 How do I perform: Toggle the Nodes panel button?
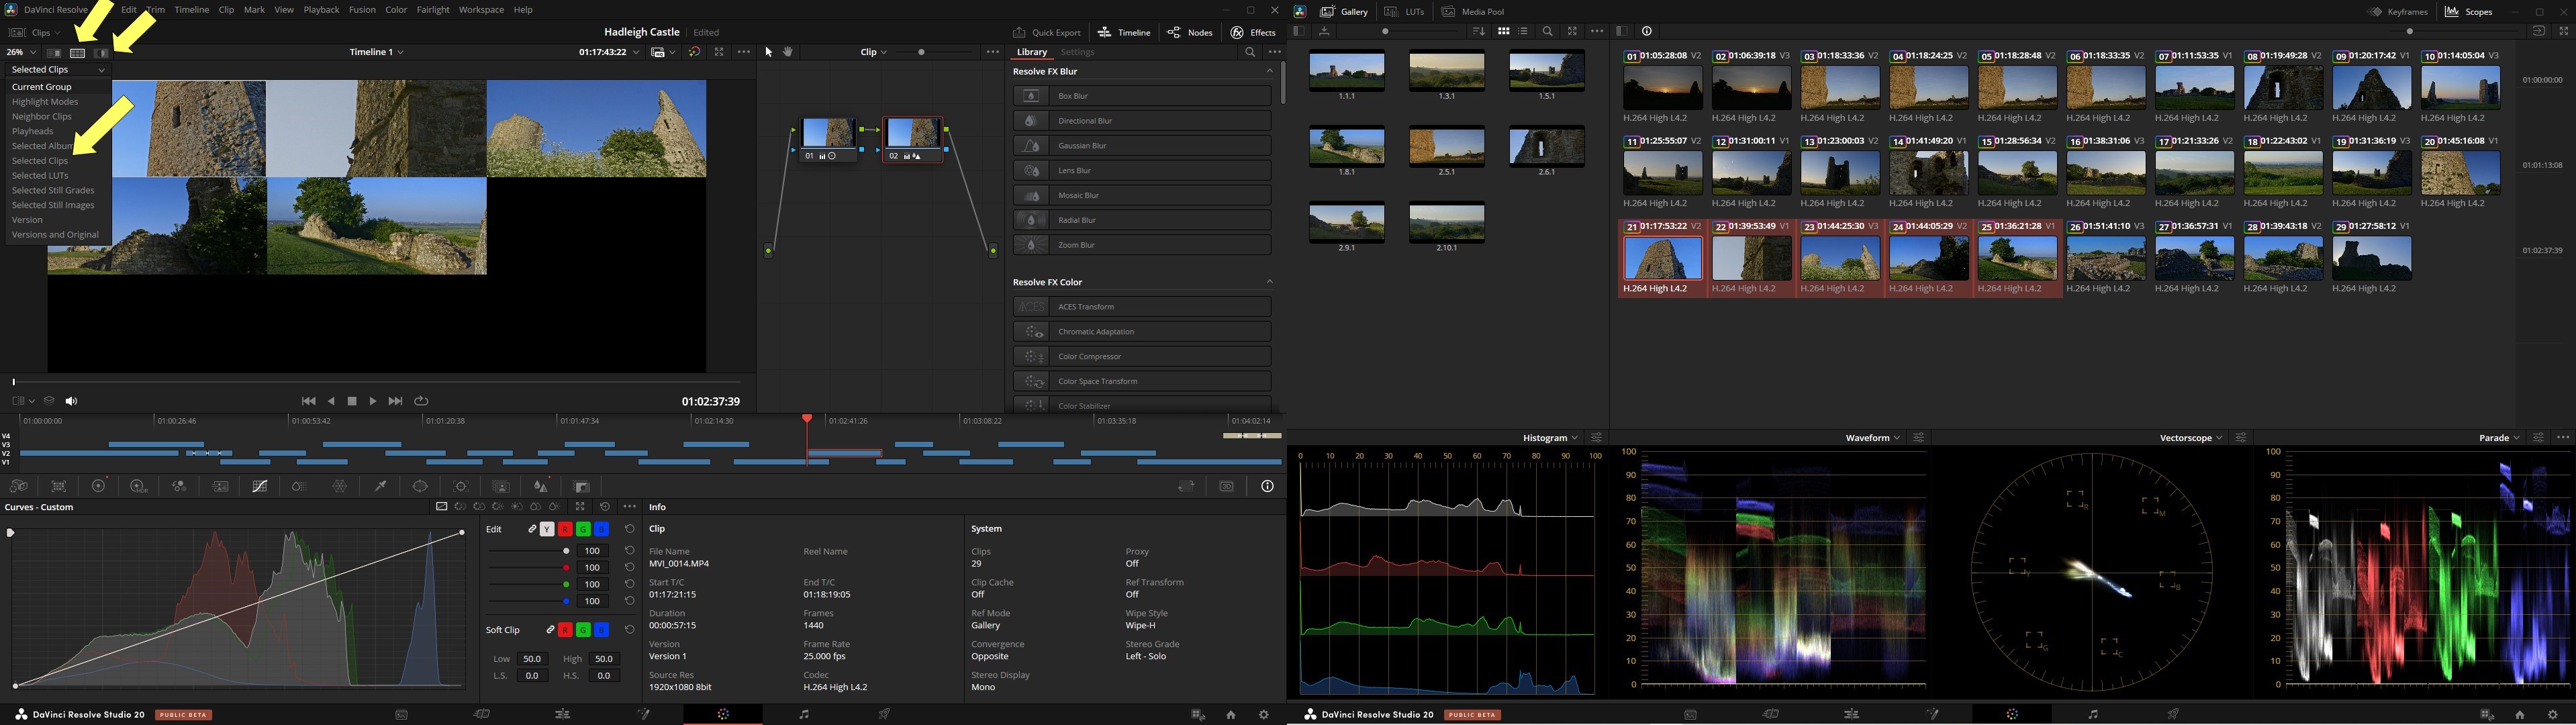point(1190,33)
